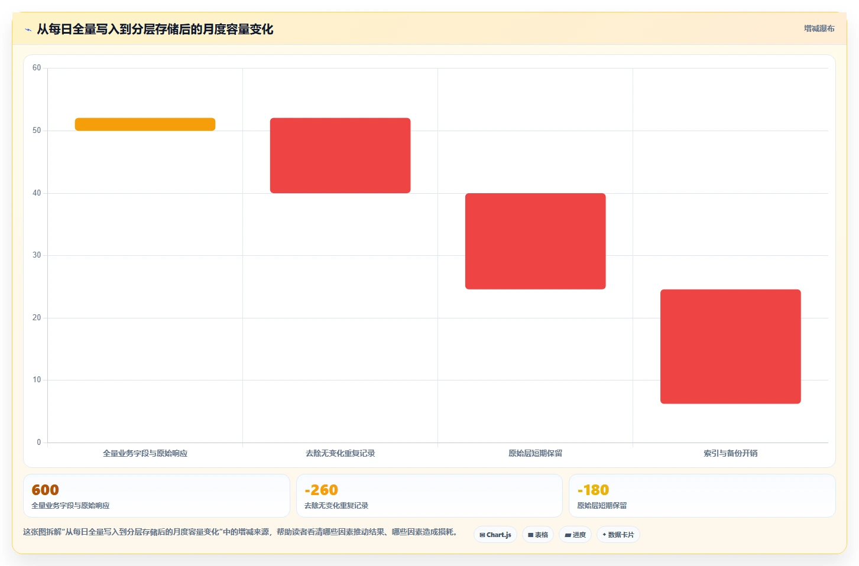Click the orange 全量业务字段与原始响应 bar
Viewport: 859px width, 566px height.
point(145,124)
